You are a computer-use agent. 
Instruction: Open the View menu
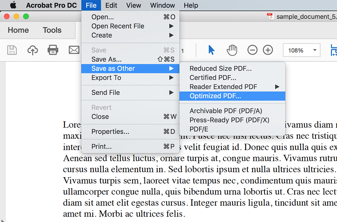point(133,5)
